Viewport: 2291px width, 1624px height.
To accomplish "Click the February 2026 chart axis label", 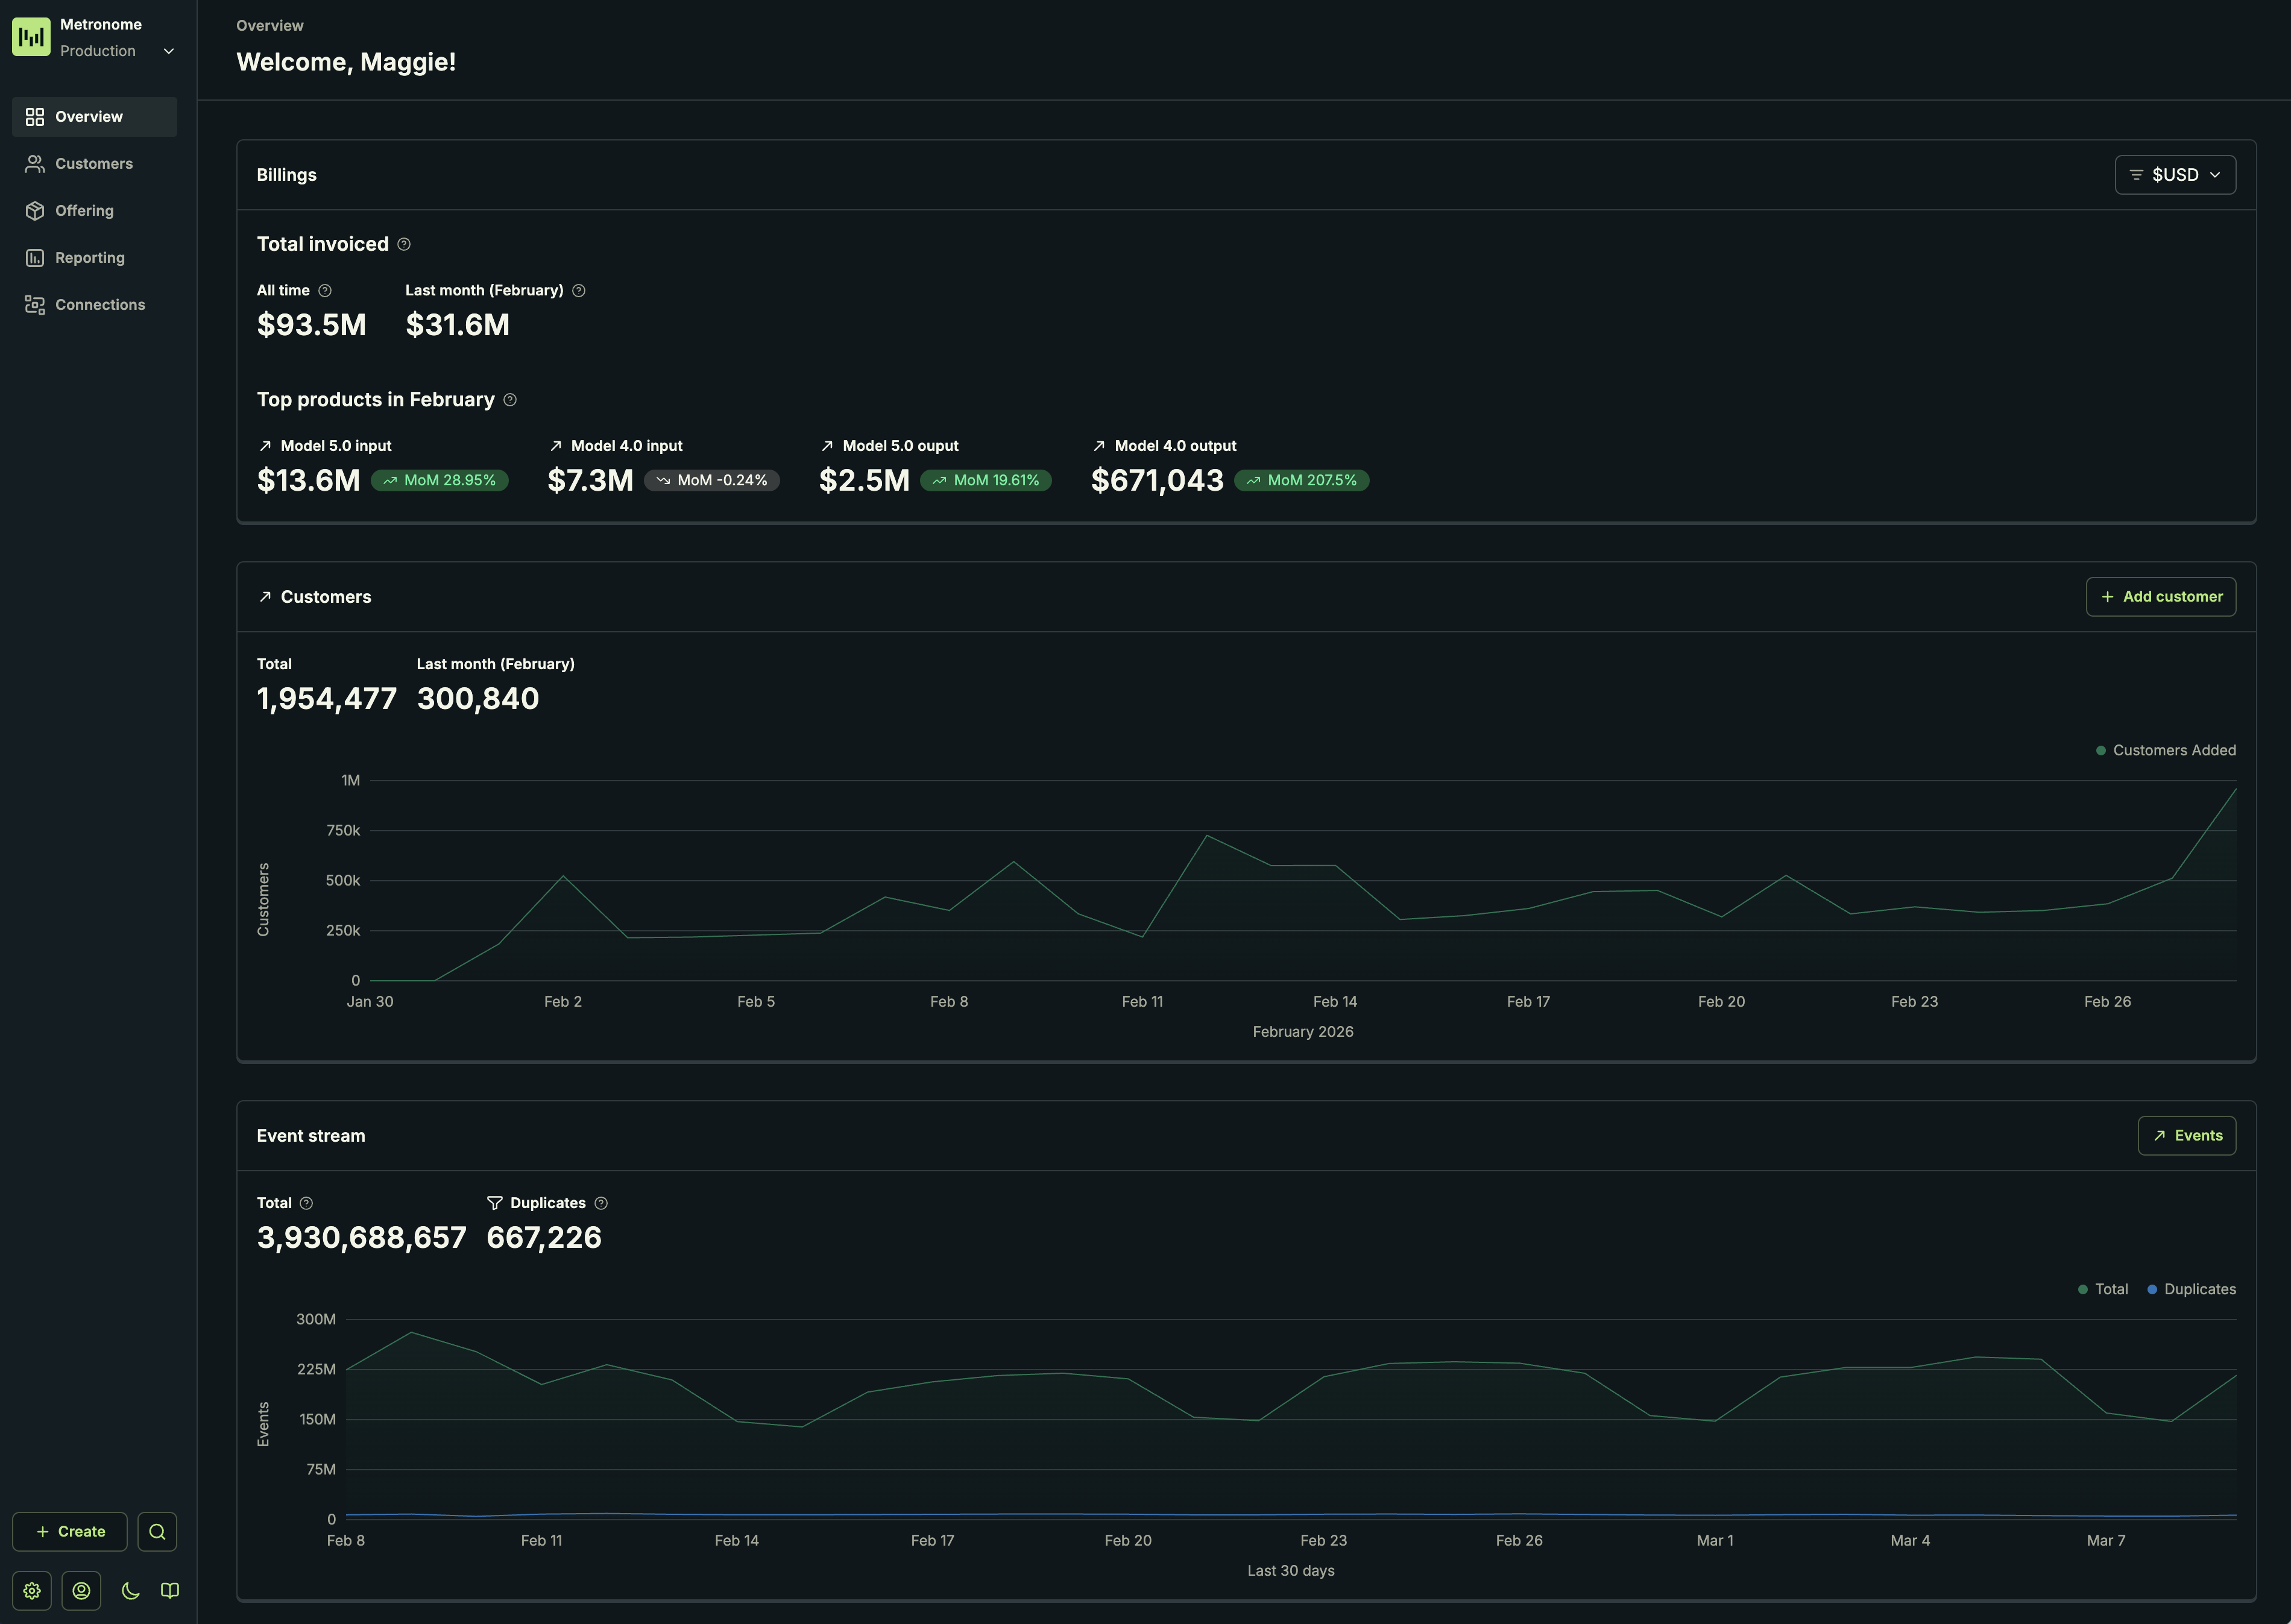I will (1303, 1032).
